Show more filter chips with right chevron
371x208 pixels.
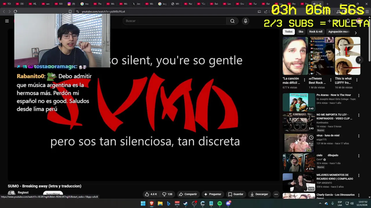(x=356, y=33)
